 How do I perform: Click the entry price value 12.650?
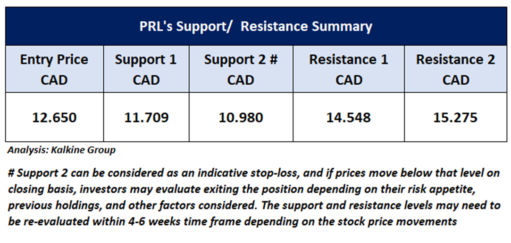click(54, 117)
